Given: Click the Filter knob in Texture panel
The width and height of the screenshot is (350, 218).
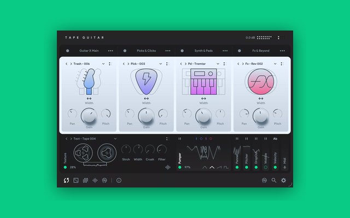Looking at the screenshot, I should (x=162, y=149).
